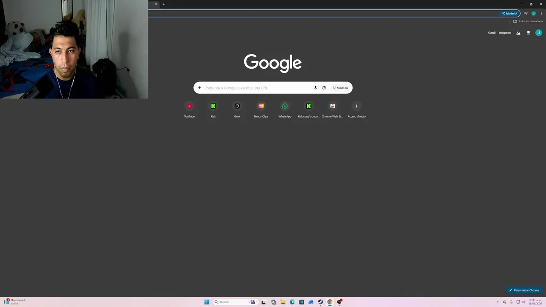Open the Windows Start menu
Image resolution: width=546 pixels, height=307 pixels.
pyautogui.click(x=207, y=302)
